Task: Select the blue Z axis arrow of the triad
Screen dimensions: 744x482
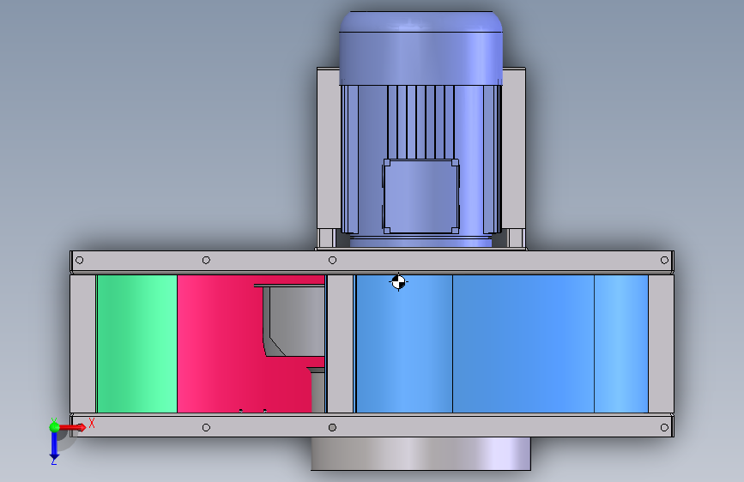Action: (x=54, y=446)
